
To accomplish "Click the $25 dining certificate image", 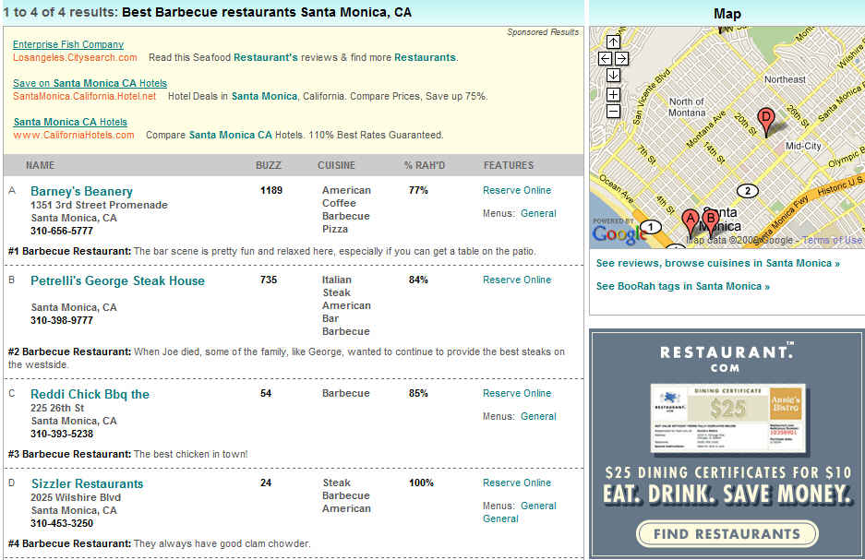I will click(728, 418).
